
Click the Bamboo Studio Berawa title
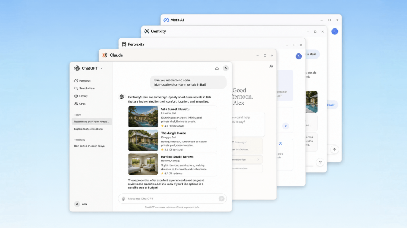177,157
